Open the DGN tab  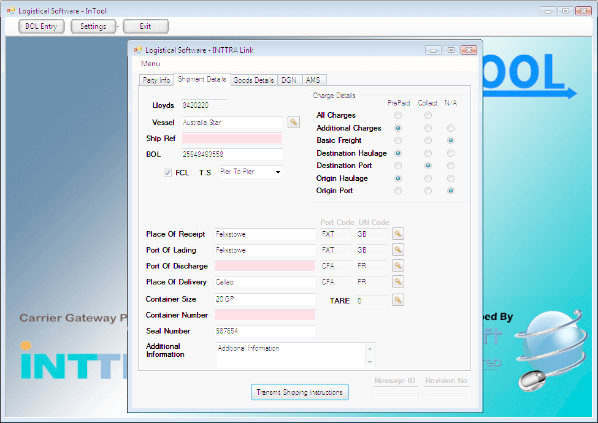(x=289, y=80)
